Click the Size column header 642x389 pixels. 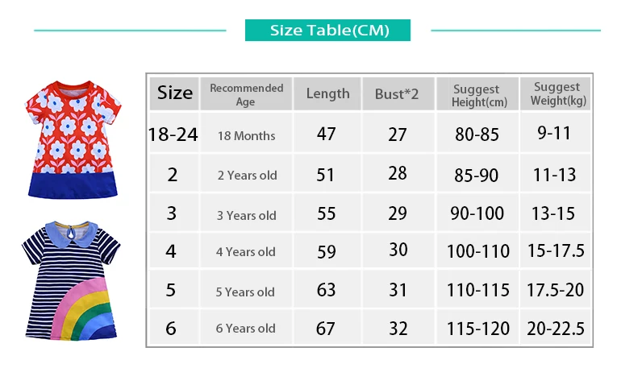[174, 93]
